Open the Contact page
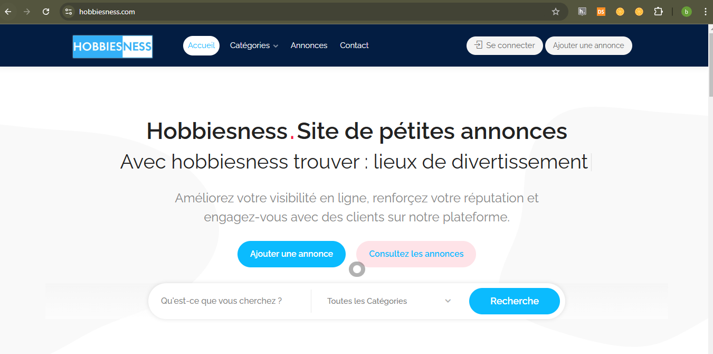 [x=354, y=45]
